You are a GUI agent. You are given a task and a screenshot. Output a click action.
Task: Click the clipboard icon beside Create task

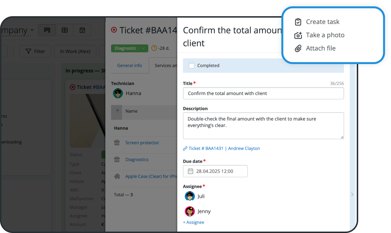click(298, 22)
